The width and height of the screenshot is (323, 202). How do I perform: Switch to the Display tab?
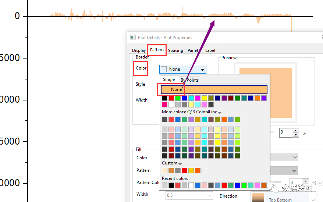click(x=139, y=50)
